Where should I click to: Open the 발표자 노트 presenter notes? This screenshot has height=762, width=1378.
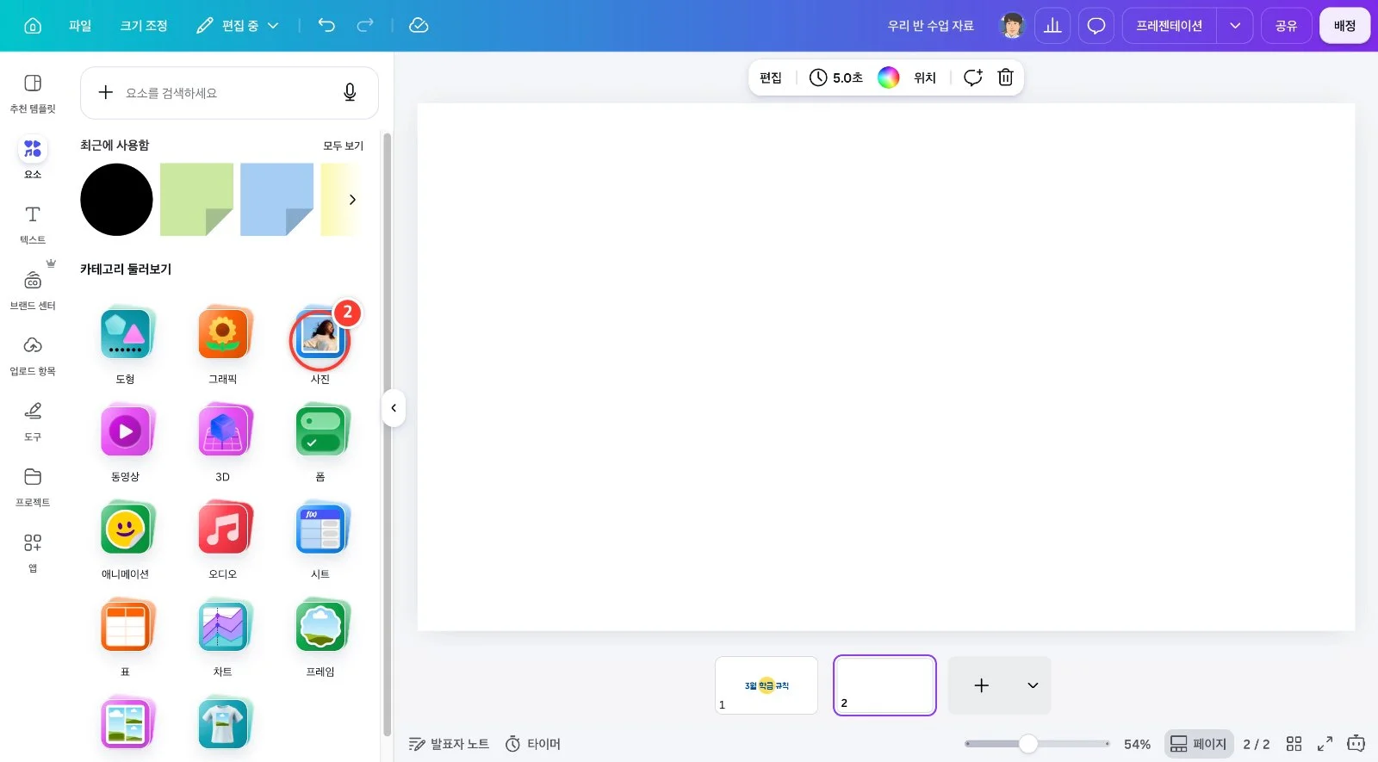pos(449,744)
